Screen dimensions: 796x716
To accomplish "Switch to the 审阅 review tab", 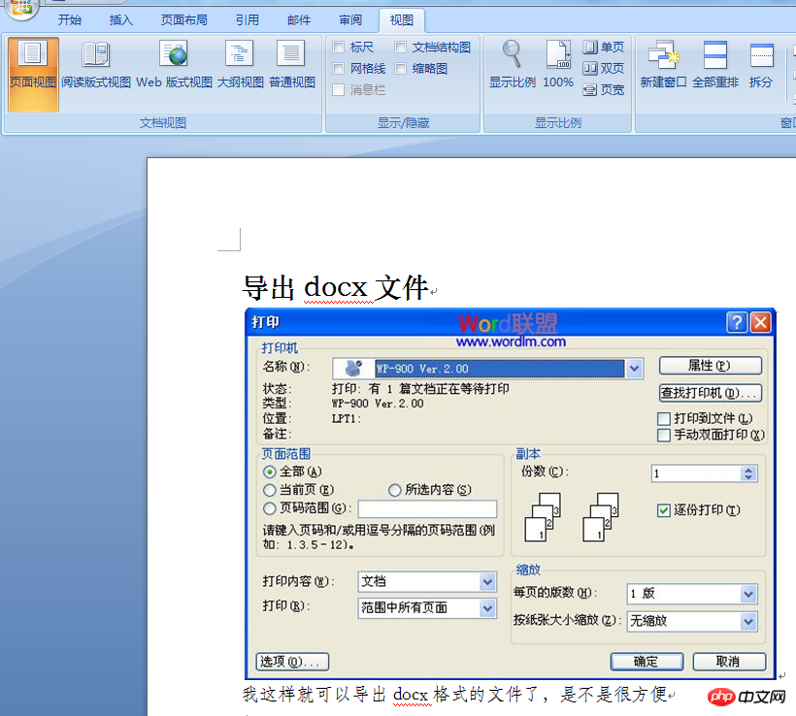I will coord(350,19).
